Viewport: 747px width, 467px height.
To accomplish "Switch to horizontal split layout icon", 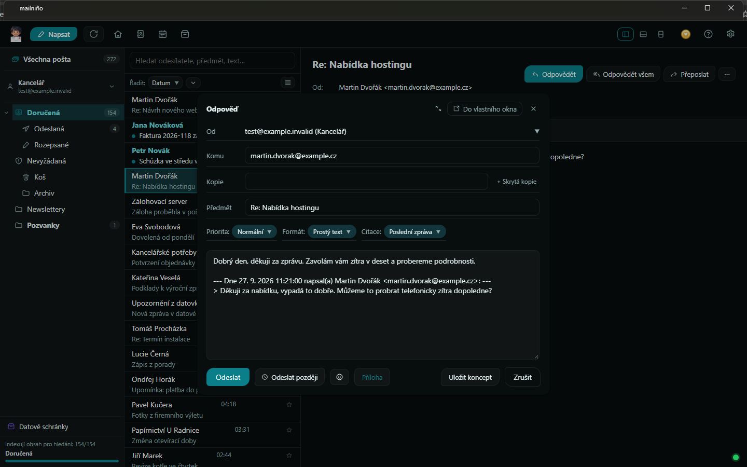I will (643, 34).
